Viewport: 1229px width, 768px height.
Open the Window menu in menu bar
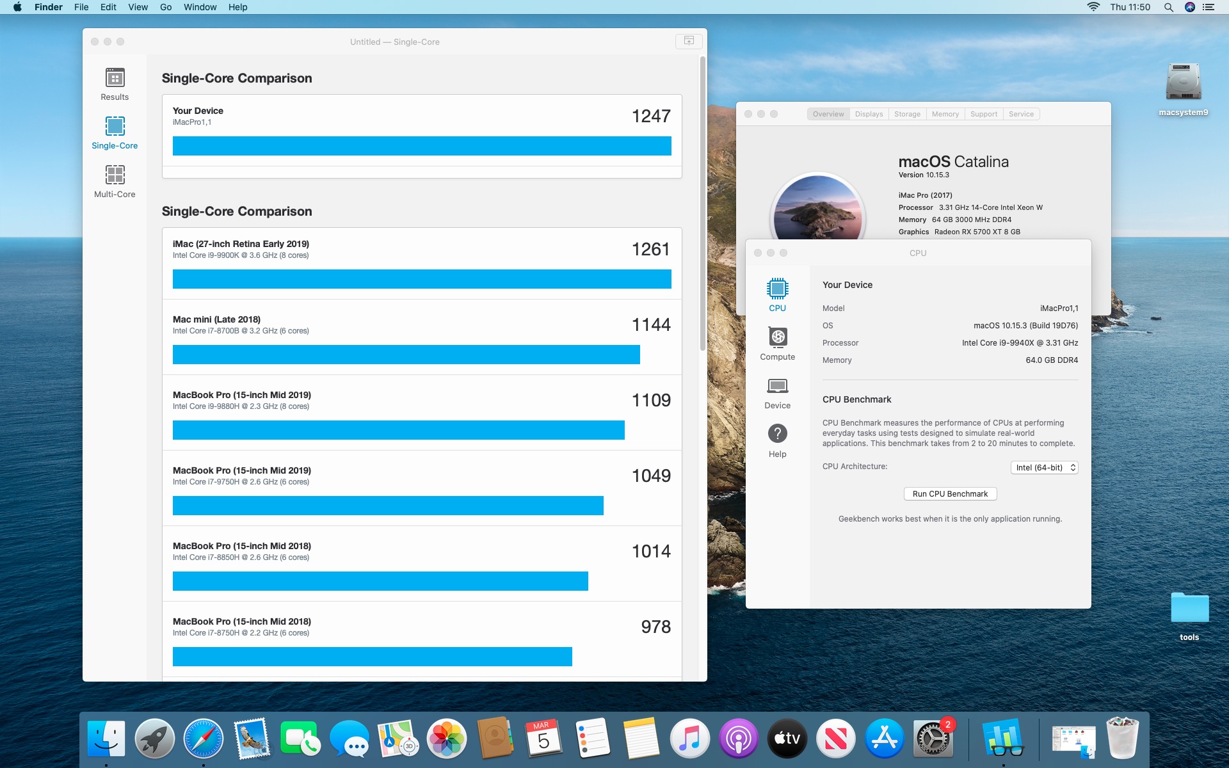(200, 7)
